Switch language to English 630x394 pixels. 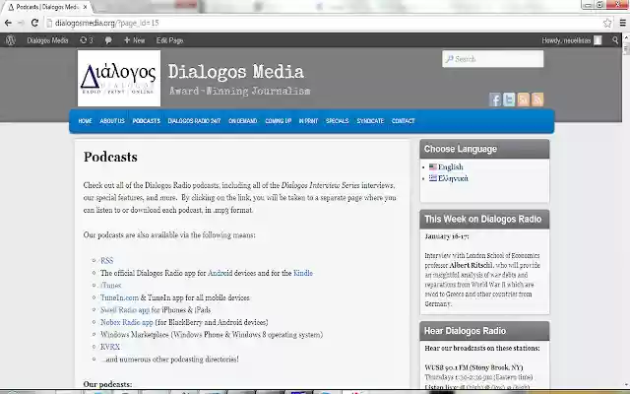(x=451, y=166)
